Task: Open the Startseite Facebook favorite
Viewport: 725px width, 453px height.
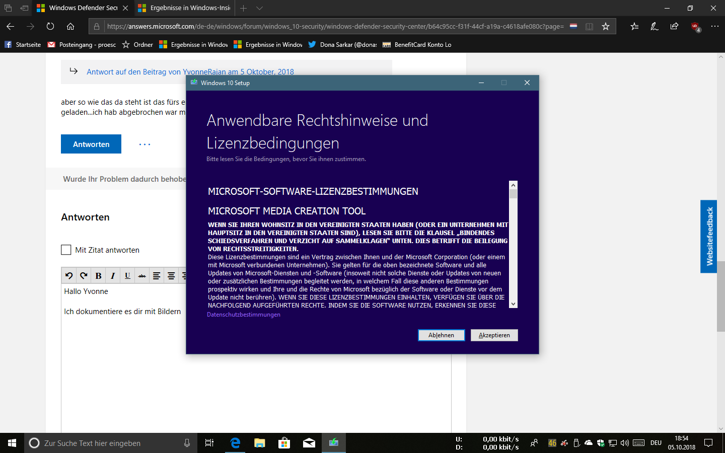Action: click(x=23, y=44)
